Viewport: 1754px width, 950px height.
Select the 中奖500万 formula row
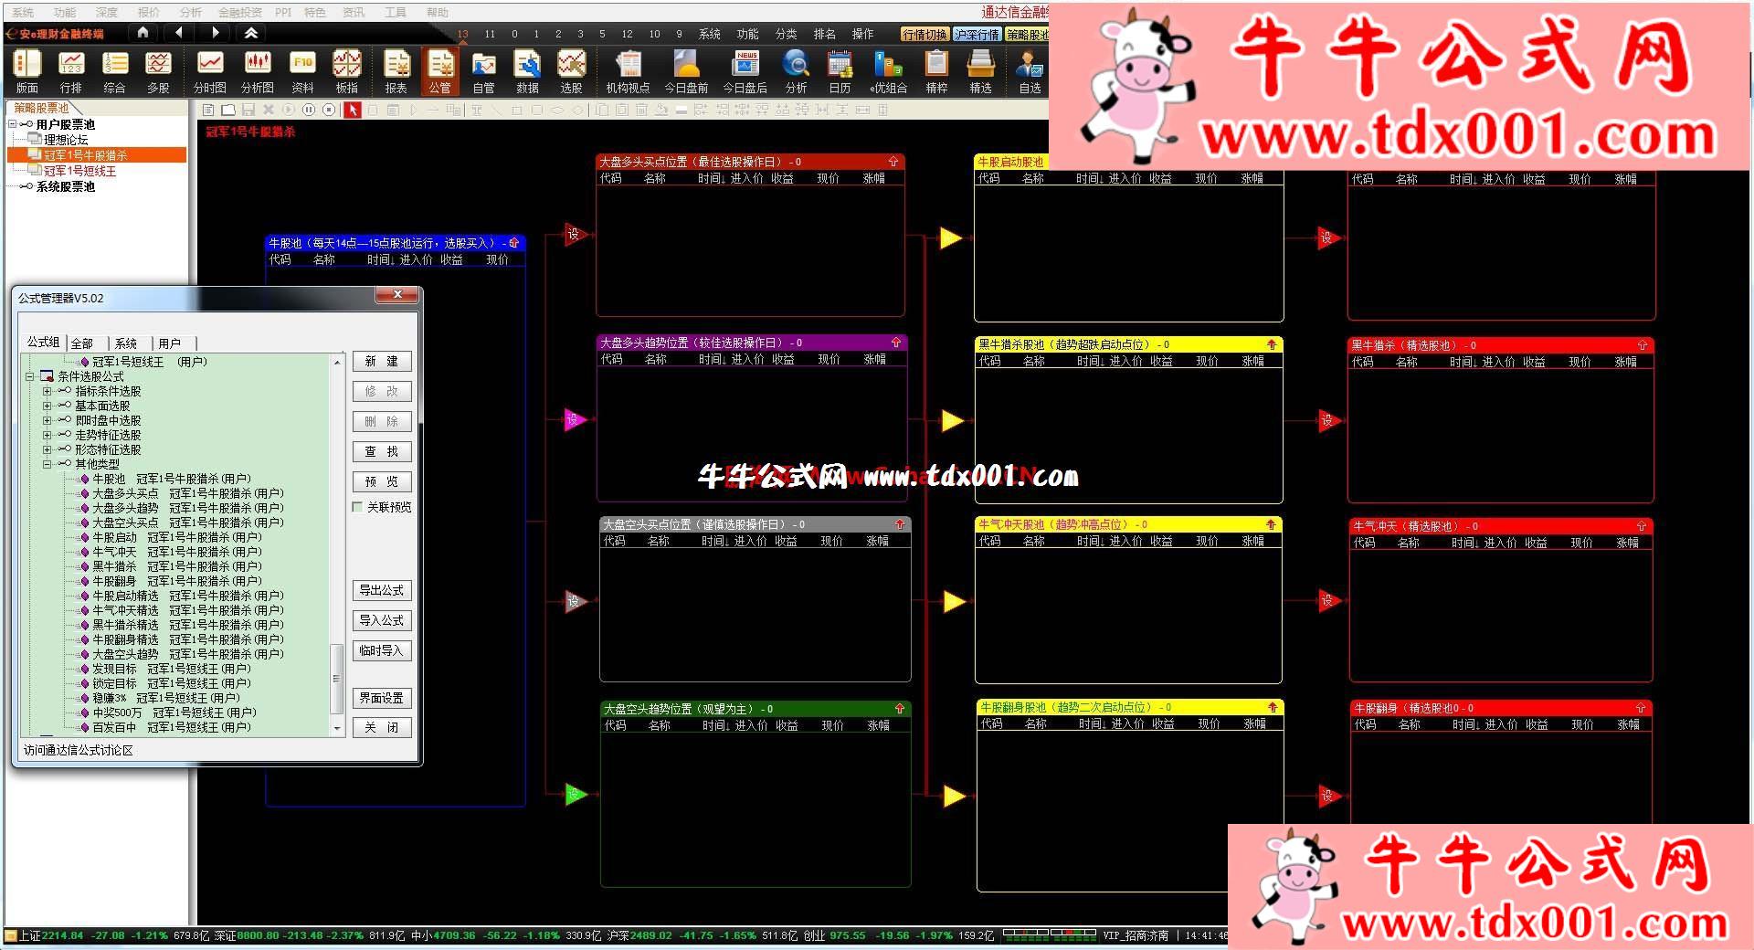174,712
